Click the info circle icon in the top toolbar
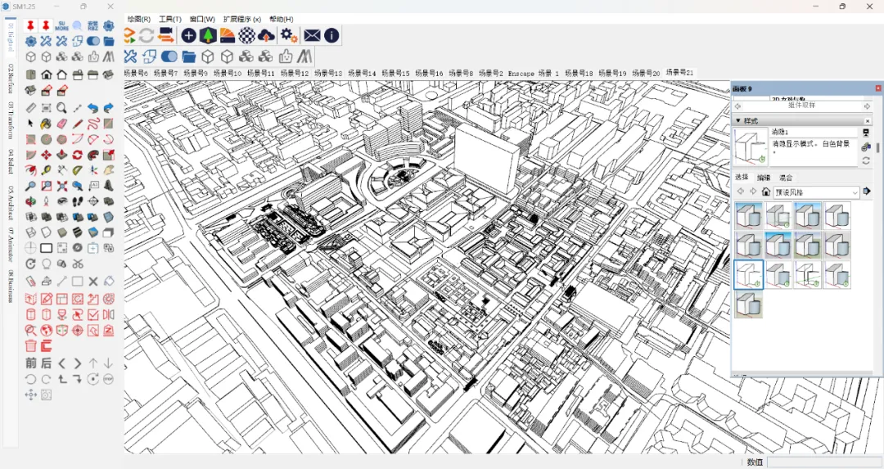Viewport: 884px width, 469px height. click(x=331, y=35)
